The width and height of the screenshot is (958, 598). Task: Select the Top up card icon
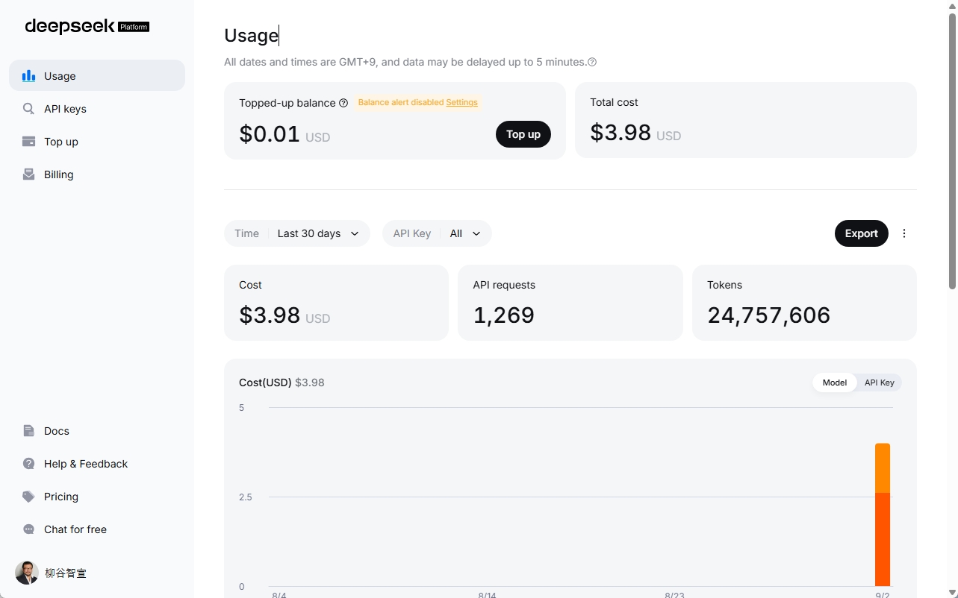point(28,141)
